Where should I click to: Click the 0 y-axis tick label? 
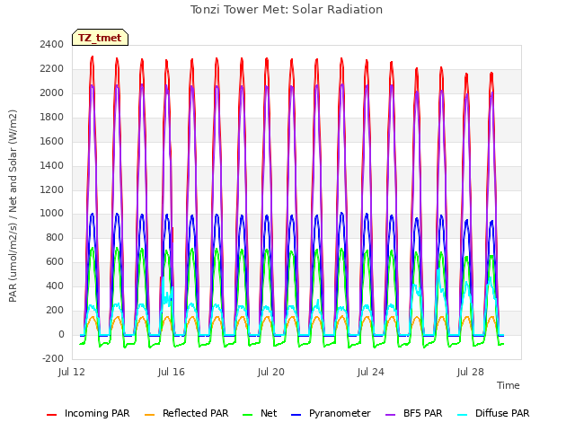(x=61, y=334)
